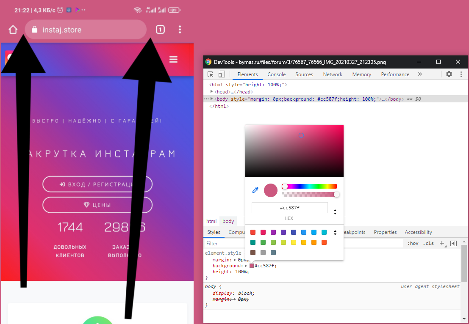Image resolution: width=469 pixels, height=324 pixels.
Task: Activate the eyedropper color picker tool
Action: (x=255, y=190)
